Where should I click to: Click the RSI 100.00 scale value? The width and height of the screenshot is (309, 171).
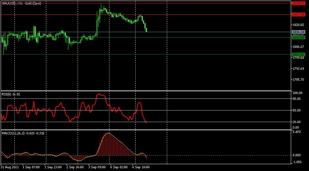pyautogui.click(x=297, y=93)
